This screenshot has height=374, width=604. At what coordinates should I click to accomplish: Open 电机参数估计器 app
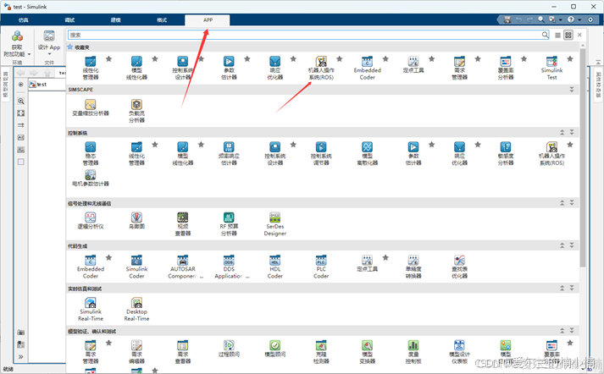pyautogui.click(x=91, y=179)
